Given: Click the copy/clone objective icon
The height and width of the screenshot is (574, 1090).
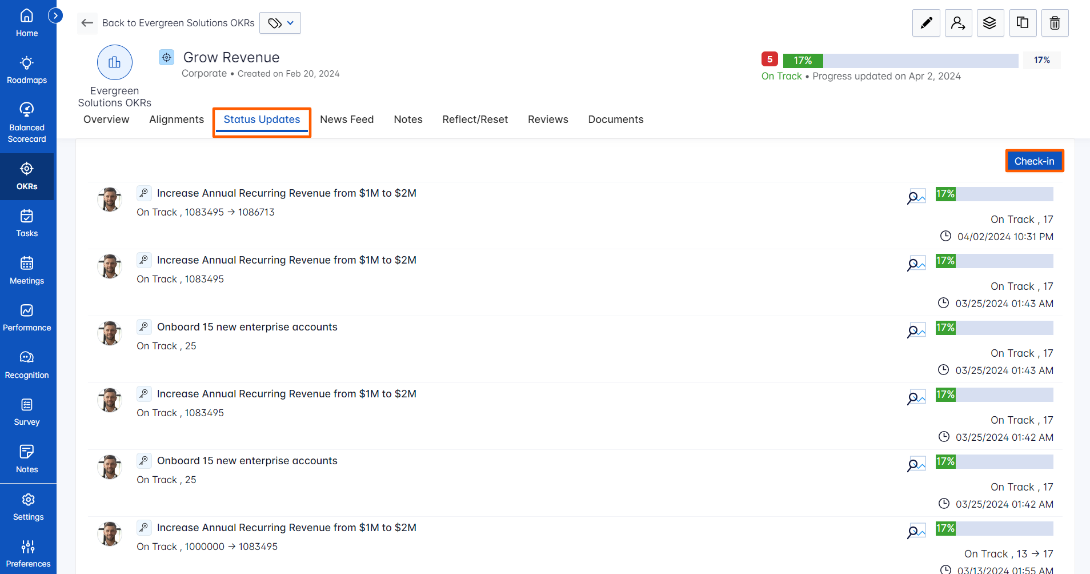Looking at the screenshot, I should tap(1023, 23).
